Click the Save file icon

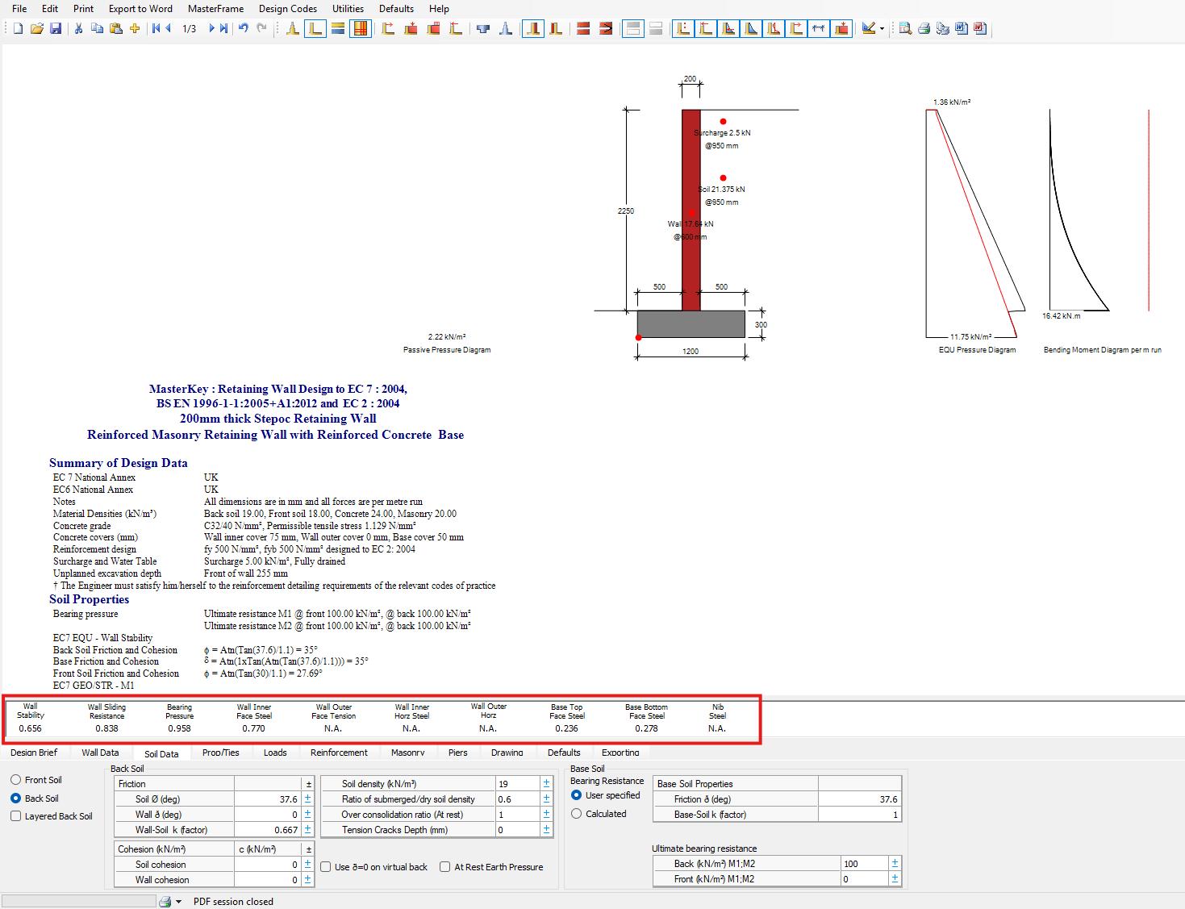click(x=56, y=29)
